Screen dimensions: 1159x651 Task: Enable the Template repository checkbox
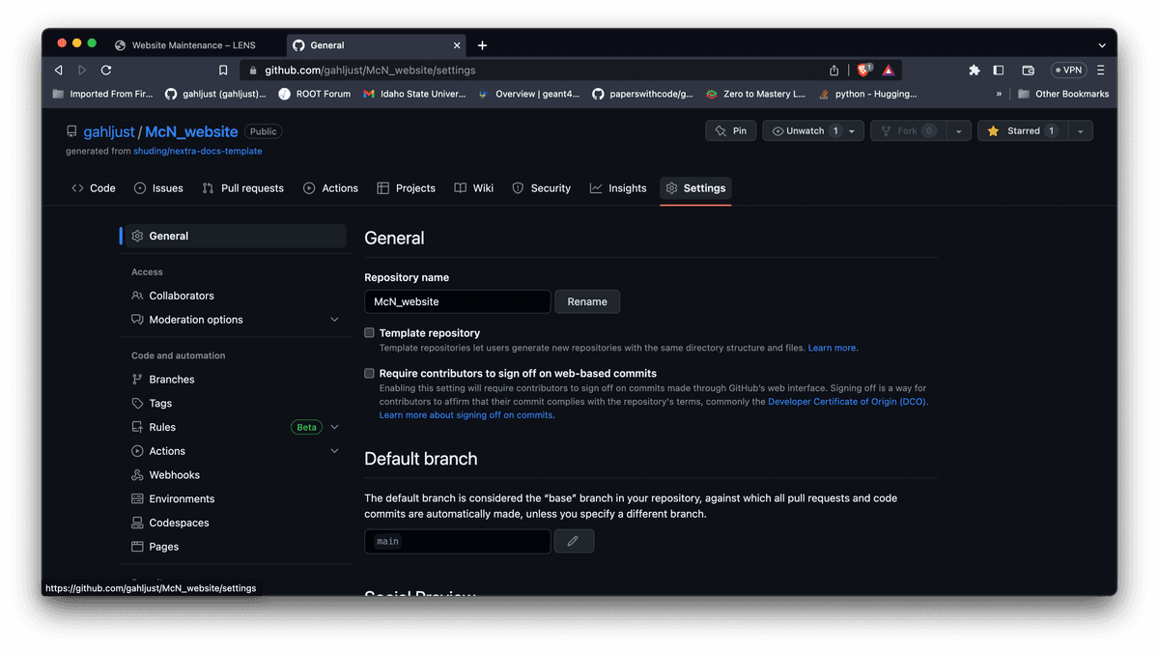point(369,332)
